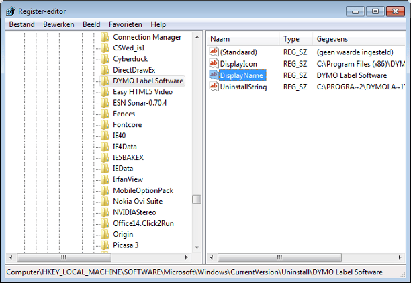Select the IrfanView registry key
Viewport: 411px width, 283px height.
click(x=128, y=179)
